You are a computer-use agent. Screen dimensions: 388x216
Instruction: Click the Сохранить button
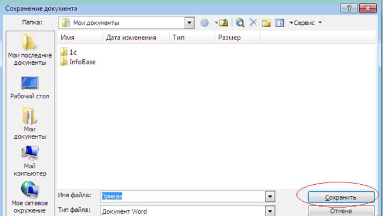coord(341,197)
